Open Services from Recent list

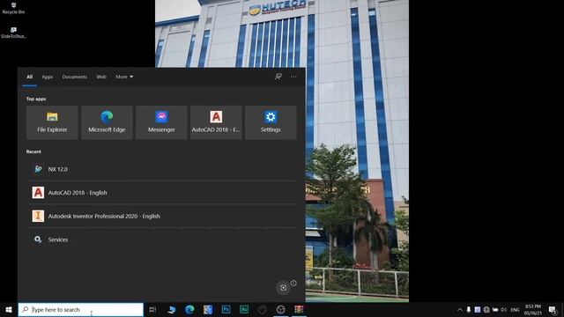coord(161,240)
